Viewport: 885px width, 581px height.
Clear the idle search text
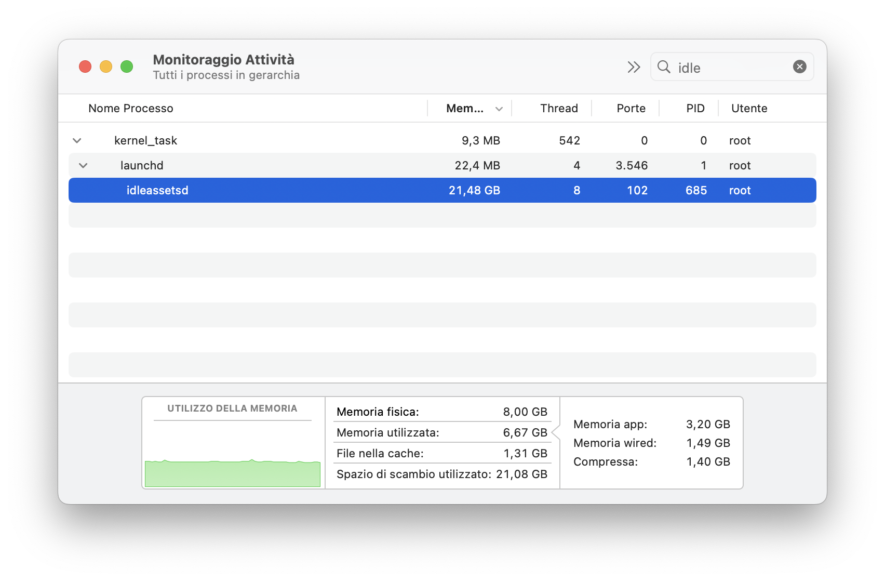point(799,67)
